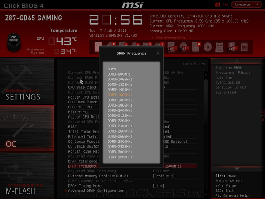This screenshot has height=199, width=265.
Task: Click the Advanced DRAM Configuration label
Action: (x=96, y=191)
